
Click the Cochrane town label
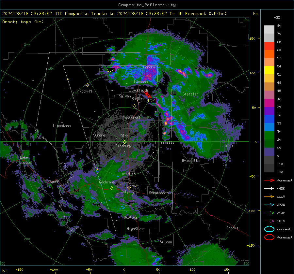[107, 182]
